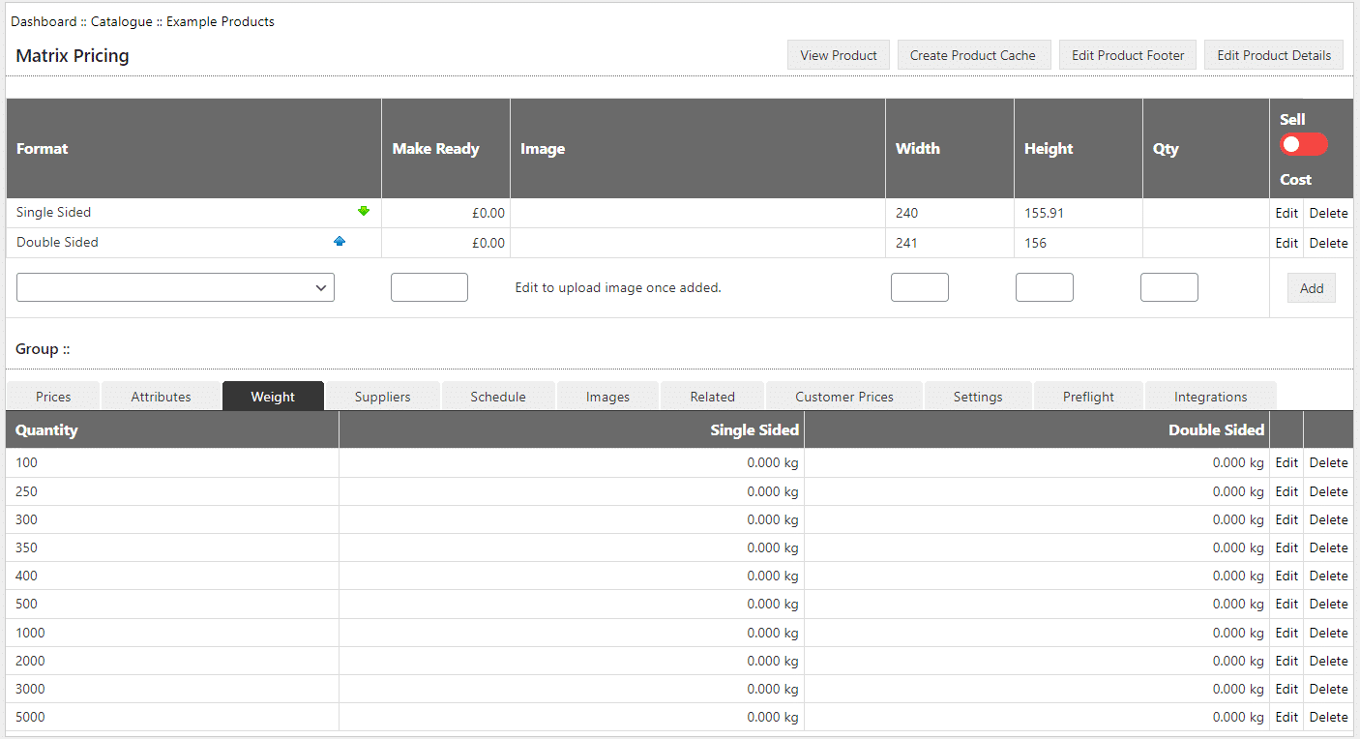Delete the Double Sided format row
Viewport: 1360px width, 739px height.
click(x=1328, y=243)
